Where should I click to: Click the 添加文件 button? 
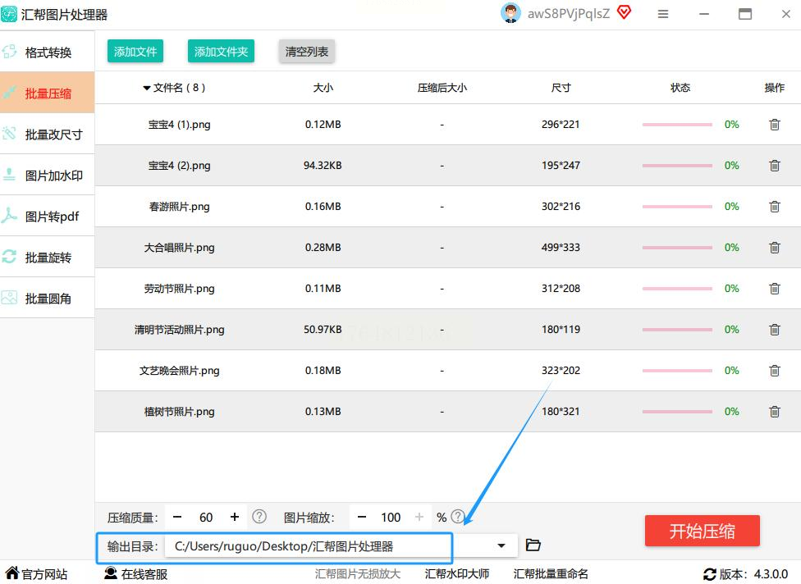point(135,52)
